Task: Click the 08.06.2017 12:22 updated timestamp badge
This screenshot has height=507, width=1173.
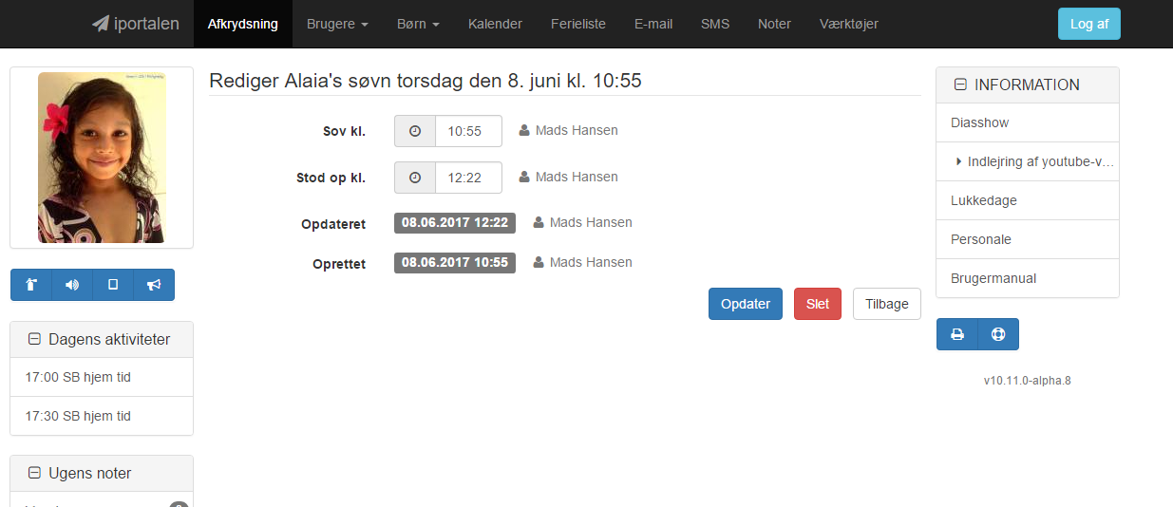Action: pos(455,223)
